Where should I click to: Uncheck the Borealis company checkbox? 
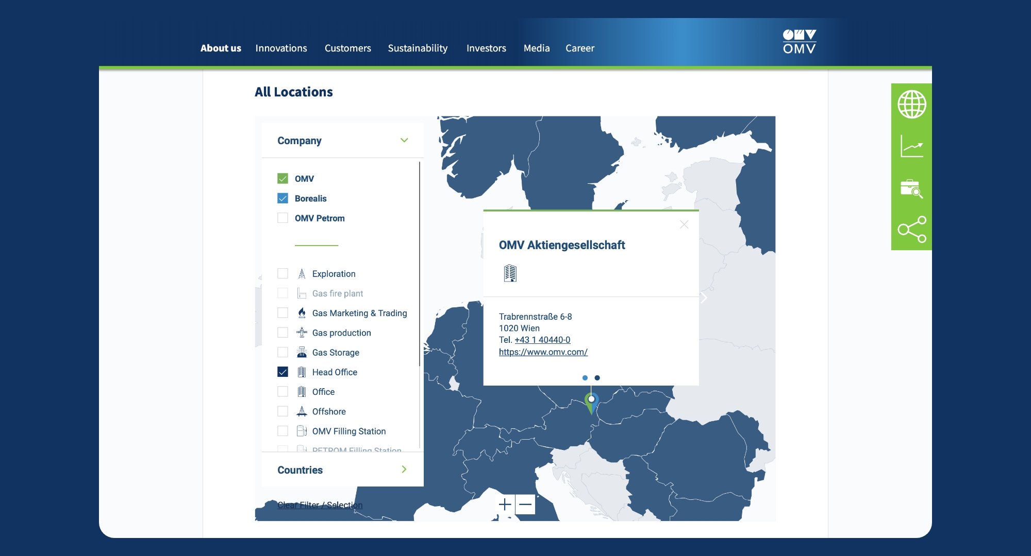pyautogui.click(x=282, y=198)
